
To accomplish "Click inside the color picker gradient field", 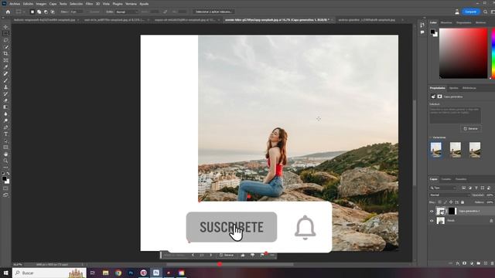I will pos(463,53).
